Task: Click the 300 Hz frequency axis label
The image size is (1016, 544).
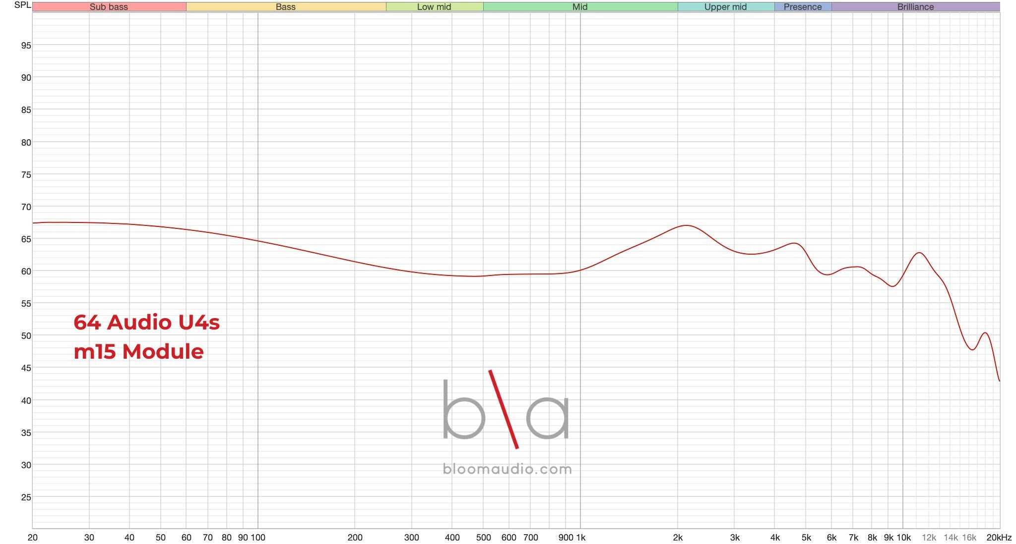Action: tap(412, 538)
